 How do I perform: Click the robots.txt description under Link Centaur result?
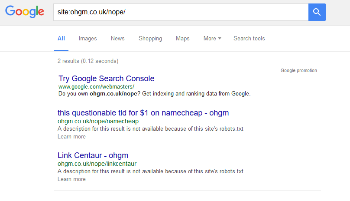tap(150, 171)
